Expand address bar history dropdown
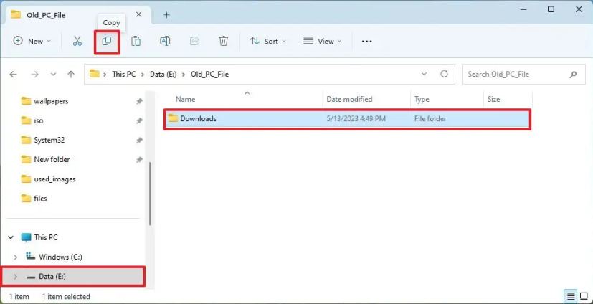Viewport: 593px width, 304px height. click(424, 74)
